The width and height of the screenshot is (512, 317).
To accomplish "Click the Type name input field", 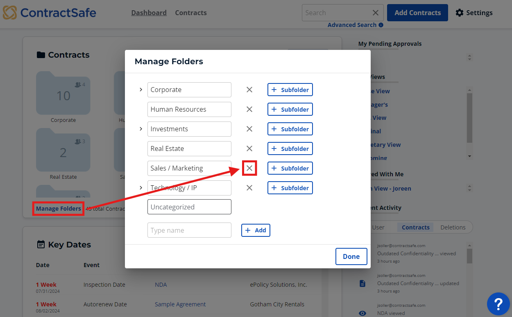I will (x=189, y=230).
